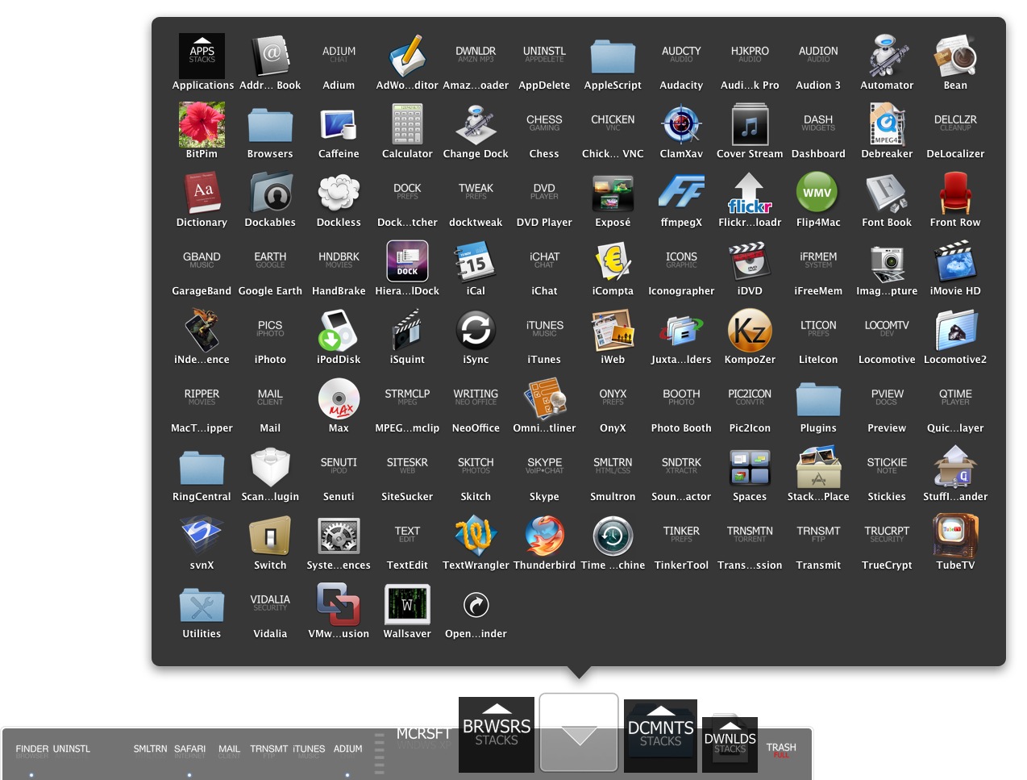Open TubeTV app icon
1027x780 pixels.
click(x=955, y=536)
